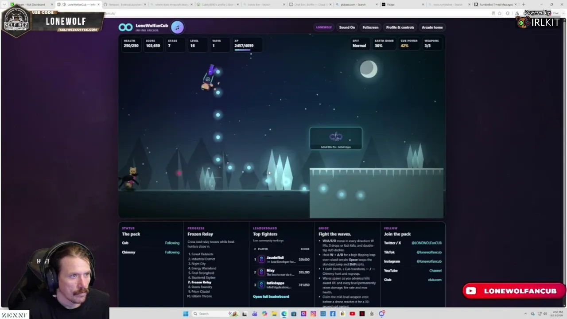
Task: Open the full leaderboard link
Action: pos(271,296)
